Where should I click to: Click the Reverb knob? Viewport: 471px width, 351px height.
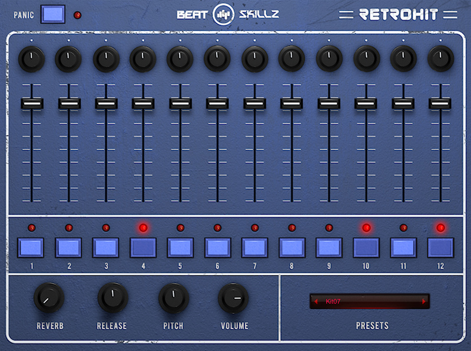[x=49, y=297]
